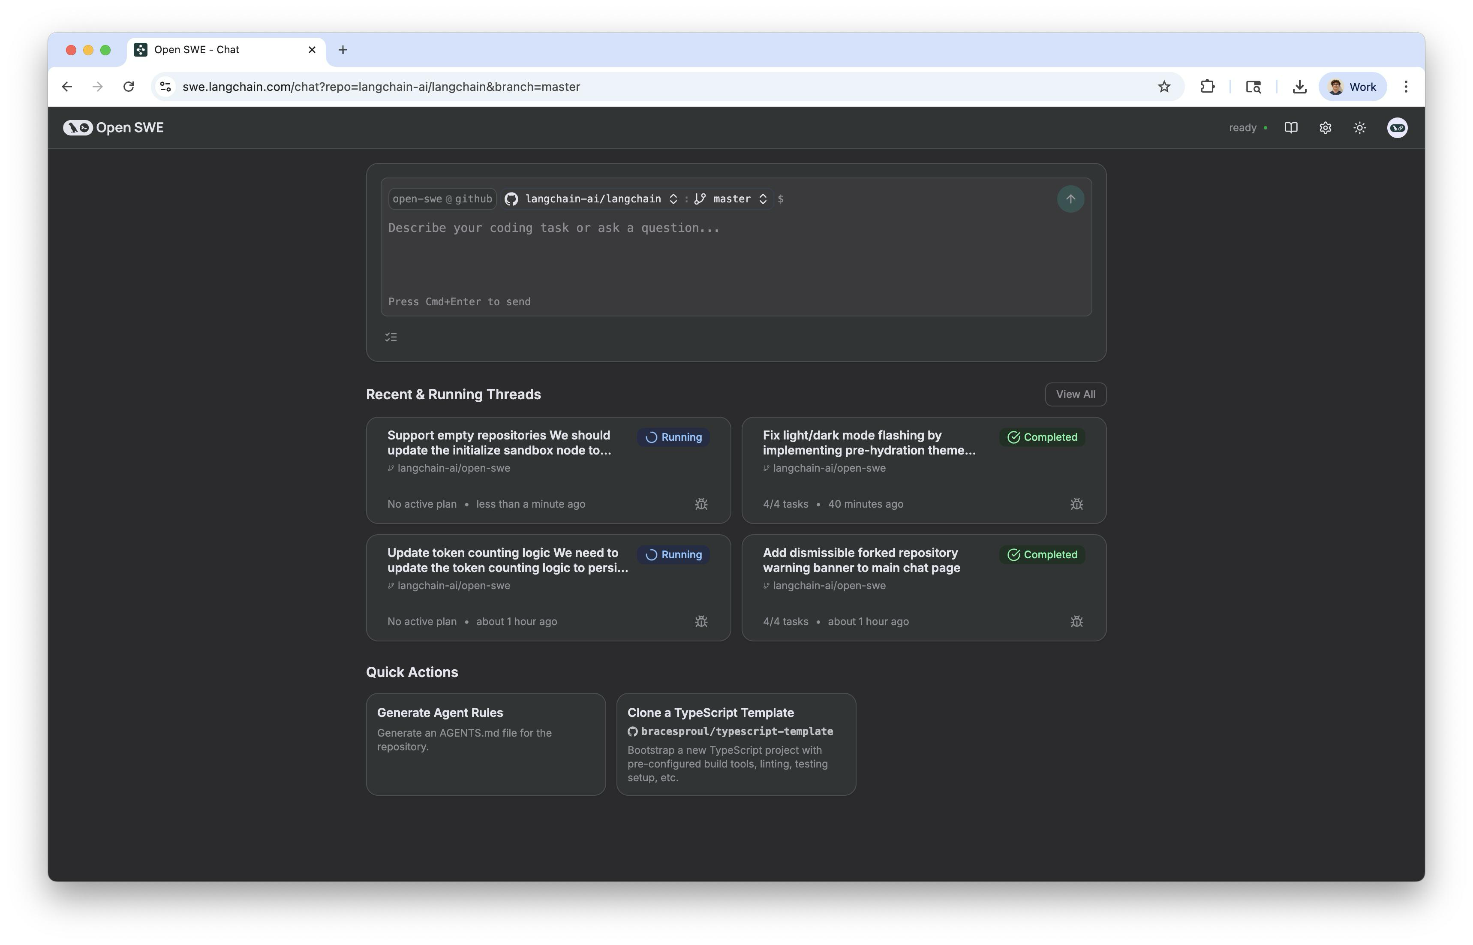Send the task with the arrow button
The height and width of the screenshot is (945, 1473).
(1070, 199)
